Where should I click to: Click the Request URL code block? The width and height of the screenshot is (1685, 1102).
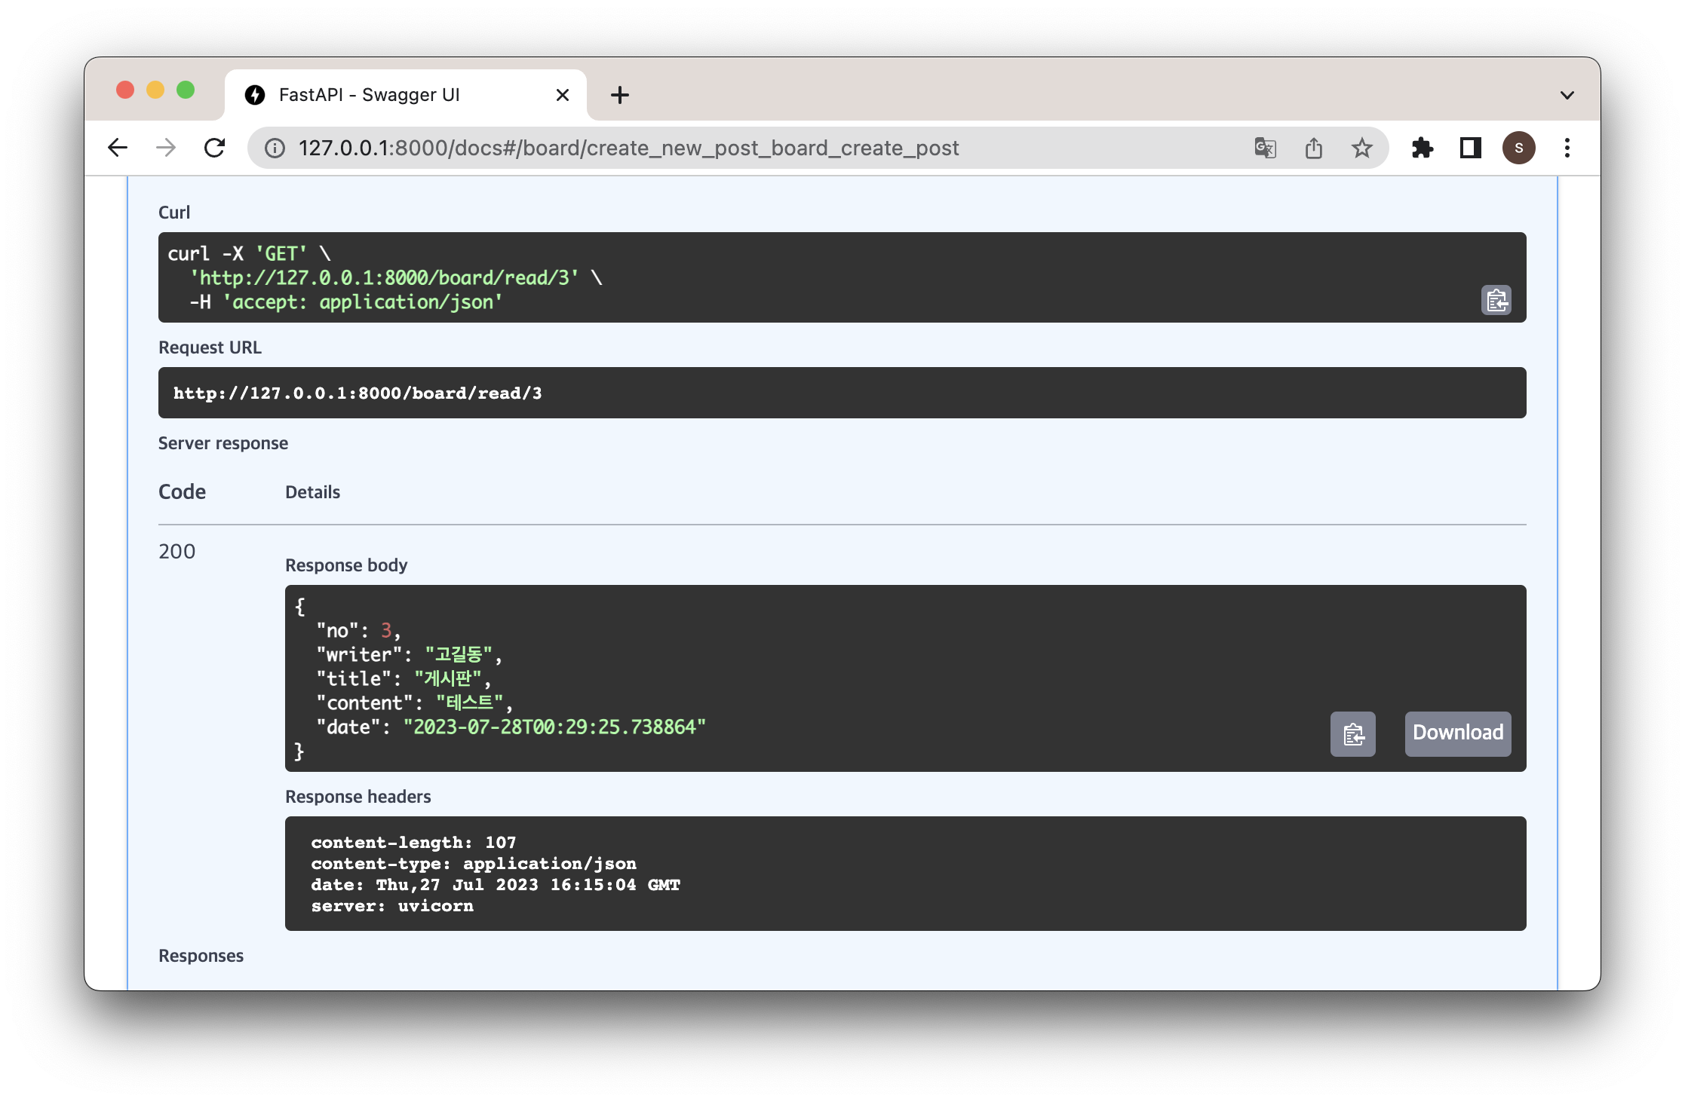tap(842, 393)
